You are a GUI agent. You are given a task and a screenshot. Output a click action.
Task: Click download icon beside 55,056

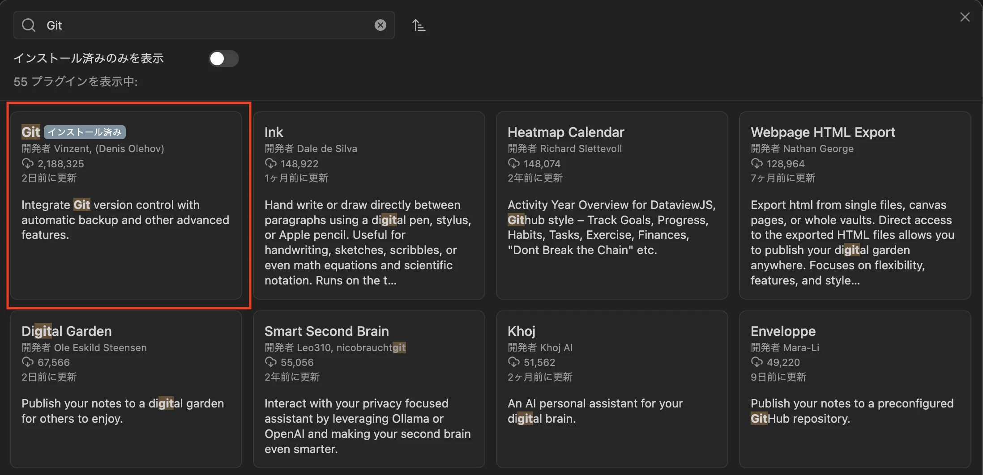tap(271, 362)
